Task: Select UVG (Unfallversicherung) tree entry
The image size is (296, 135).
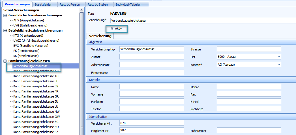Action: (x=30, y=25)
